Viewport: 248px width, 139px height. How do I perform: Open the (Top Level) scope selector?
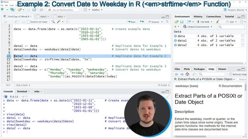click(23, 85)
